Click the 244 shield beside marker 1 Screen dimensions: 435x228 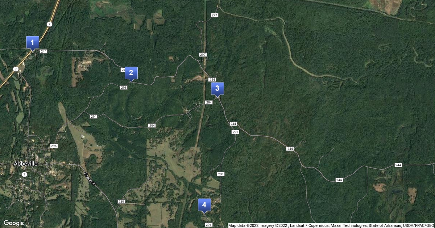(x=44, y=51)
